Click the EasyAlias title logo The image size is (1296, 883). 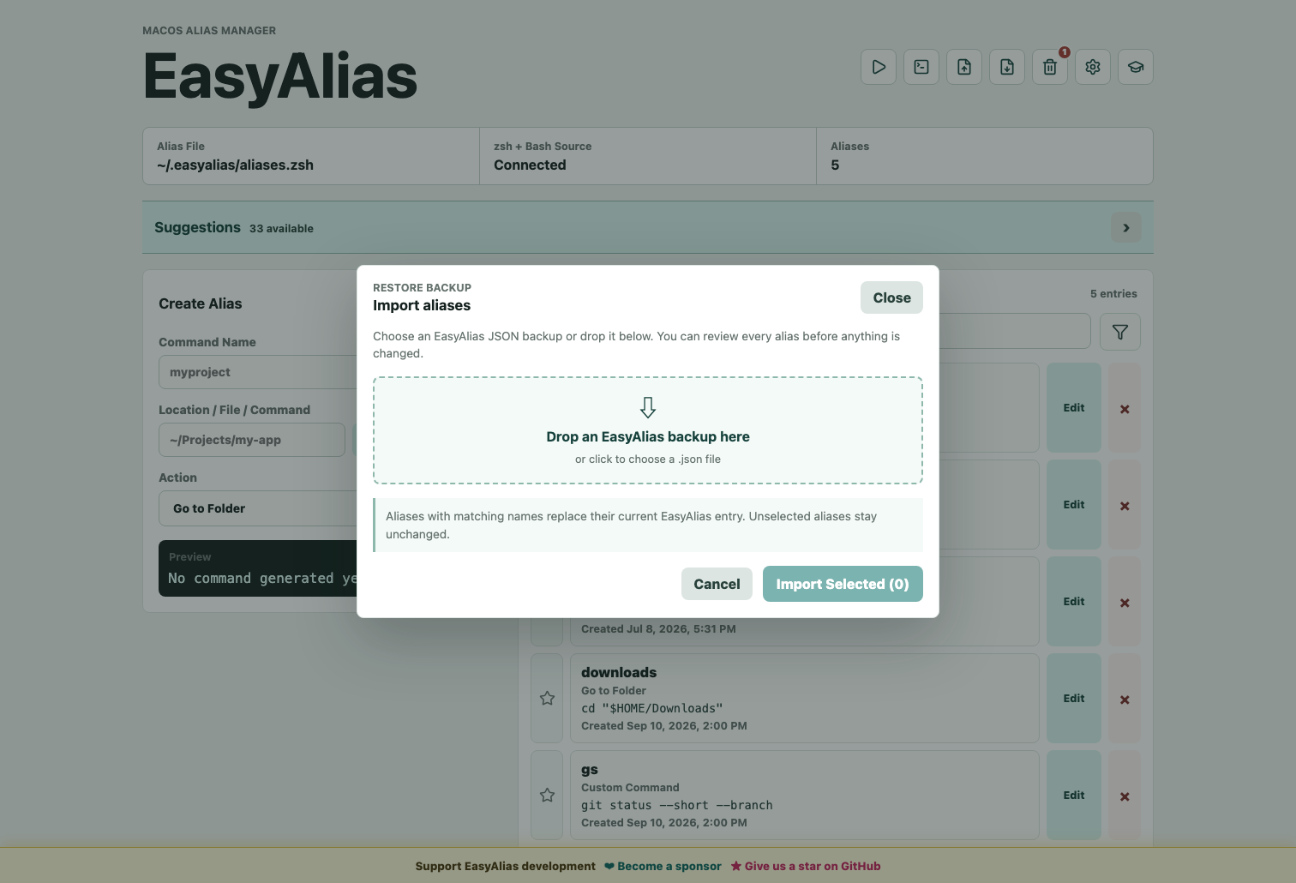point(280,76)
